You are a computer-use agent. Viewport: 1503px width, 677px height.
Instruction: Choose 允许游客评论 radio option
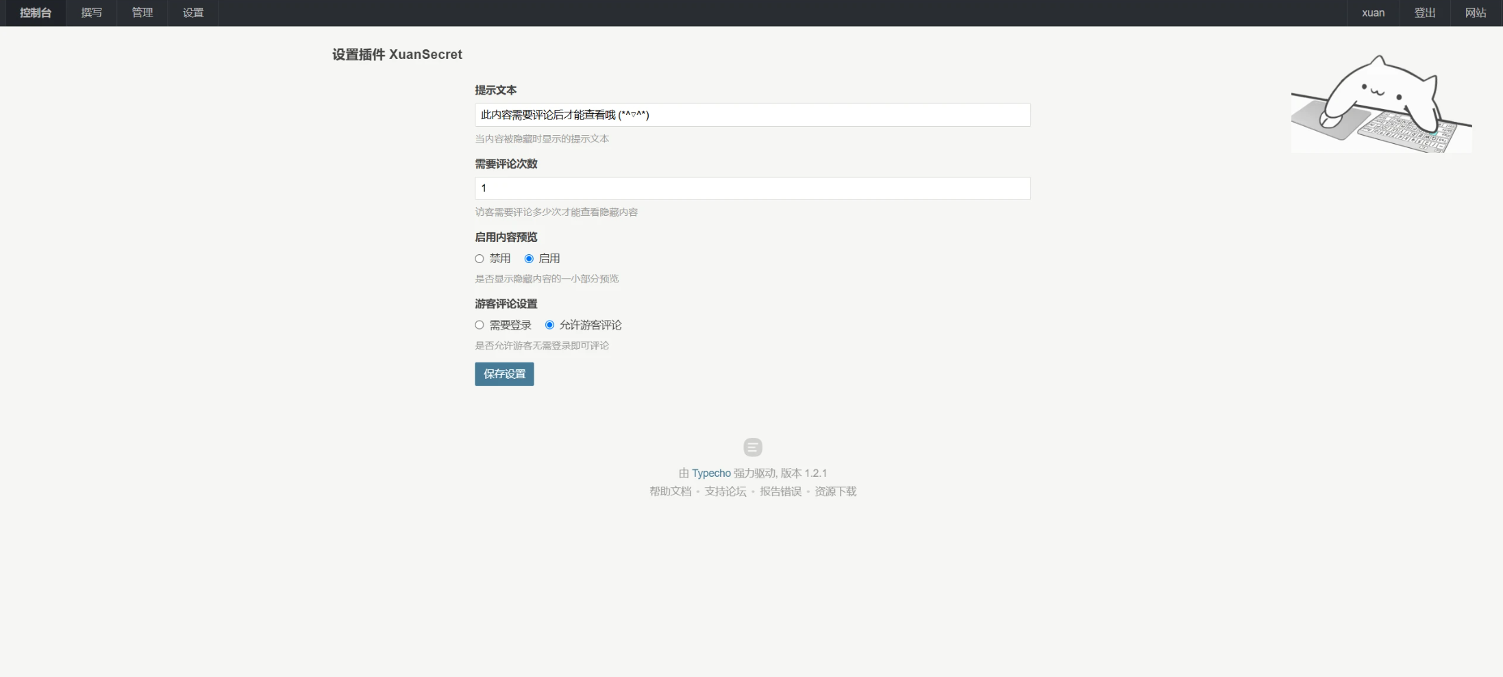point(549,325)
